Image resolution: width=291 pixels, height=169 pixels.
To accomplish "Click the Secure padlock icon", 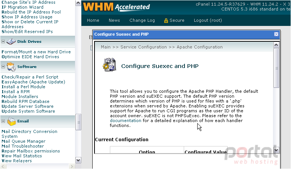I will coord(166,20).
